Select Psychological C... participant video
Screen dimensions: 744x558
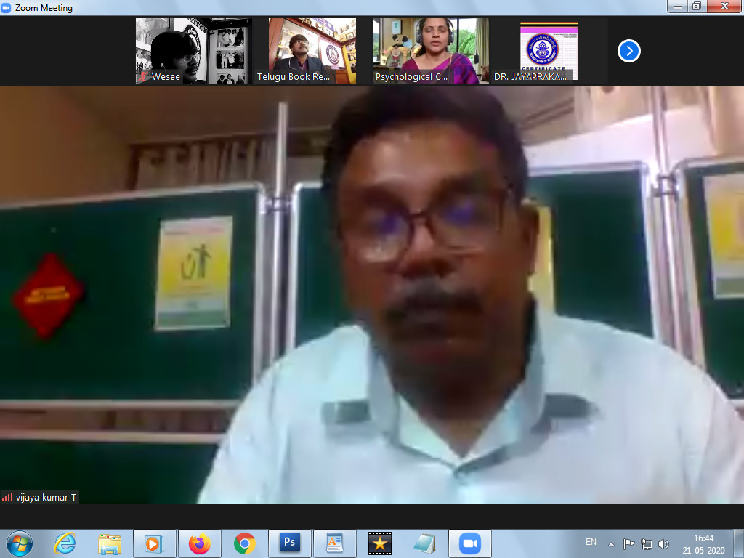click(x=430, y=51)
